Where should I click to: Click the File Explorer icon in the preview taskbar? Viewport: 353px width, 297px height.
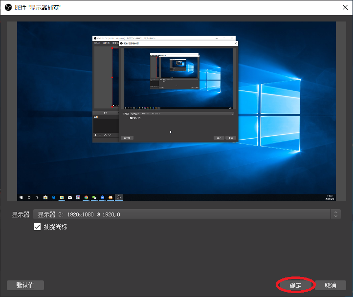pyautogui.click(x=62, y=197)
